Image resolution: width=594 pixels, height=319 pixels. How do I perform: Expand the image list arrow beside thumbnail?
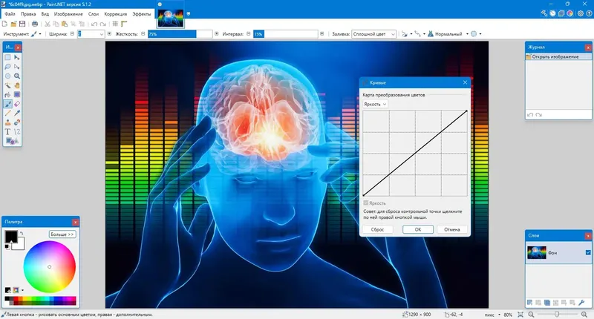(189, 14)
